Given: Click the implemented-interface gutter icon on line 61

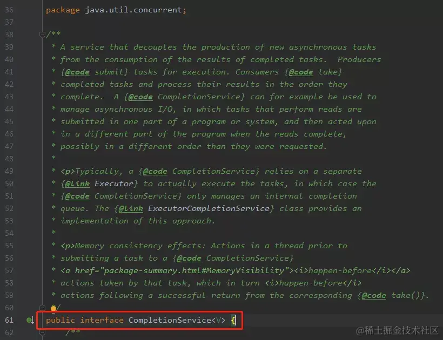Looking at the screenshot, I should (30, 320).
